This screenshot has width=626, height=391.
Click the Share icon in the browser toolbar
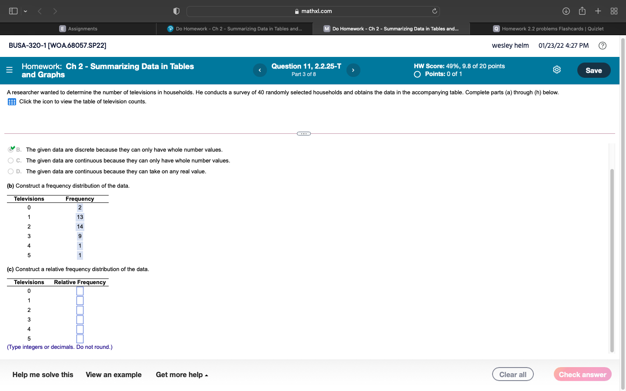point(582,11)
